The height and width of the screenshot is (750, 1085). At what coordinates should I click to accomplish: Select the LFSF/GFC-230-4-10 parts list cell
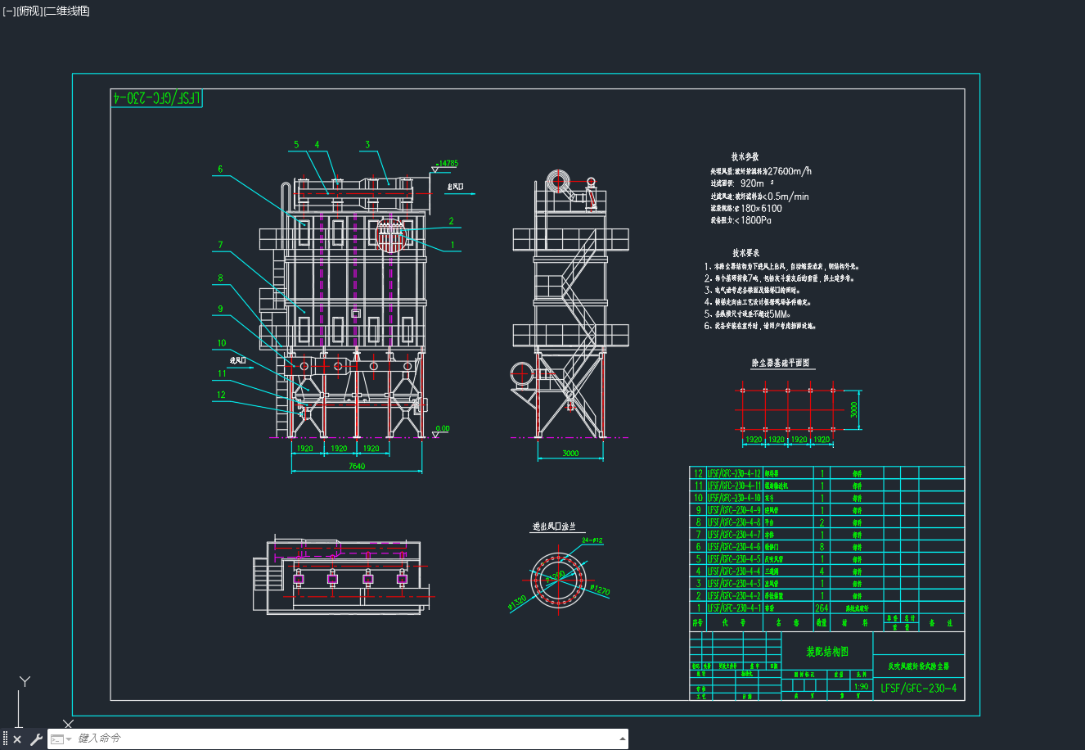pos(734,498)
